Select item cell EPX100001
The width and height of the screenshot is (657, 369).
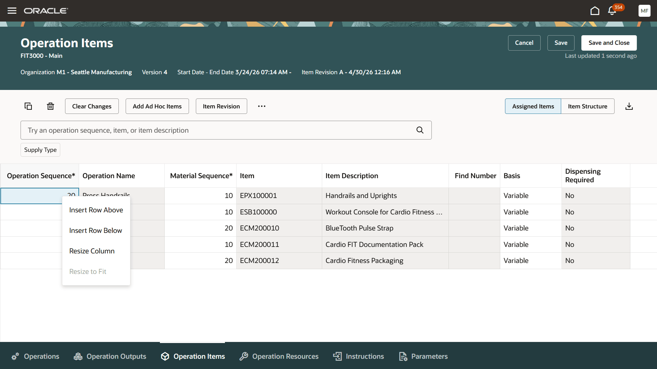[x=279, y=196]
